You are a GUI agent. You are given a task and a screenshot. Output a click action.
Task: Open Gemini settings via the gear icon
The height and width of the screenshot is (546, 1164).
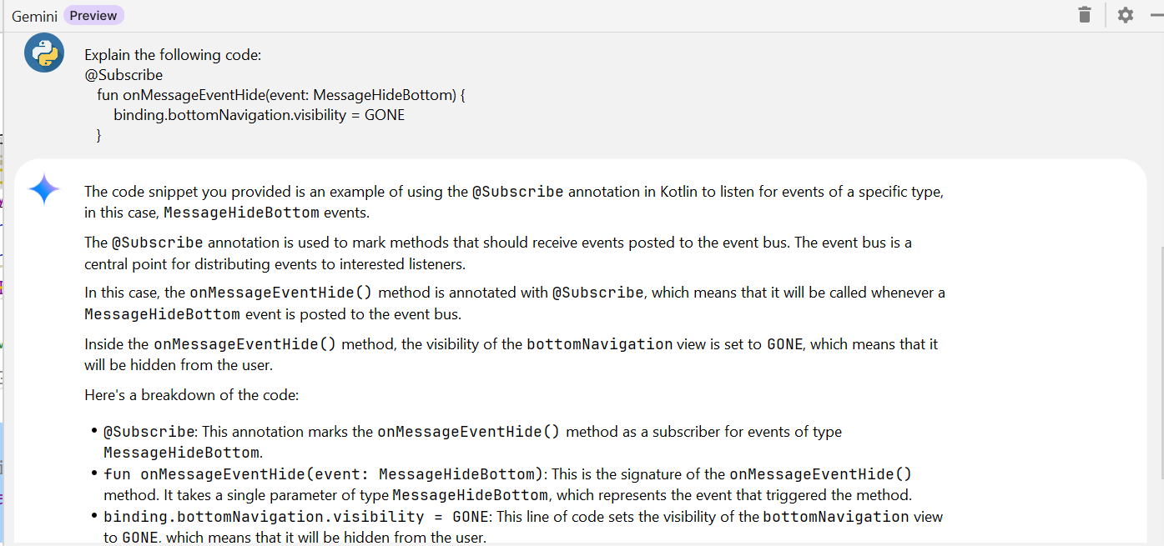click(1126, 15)
